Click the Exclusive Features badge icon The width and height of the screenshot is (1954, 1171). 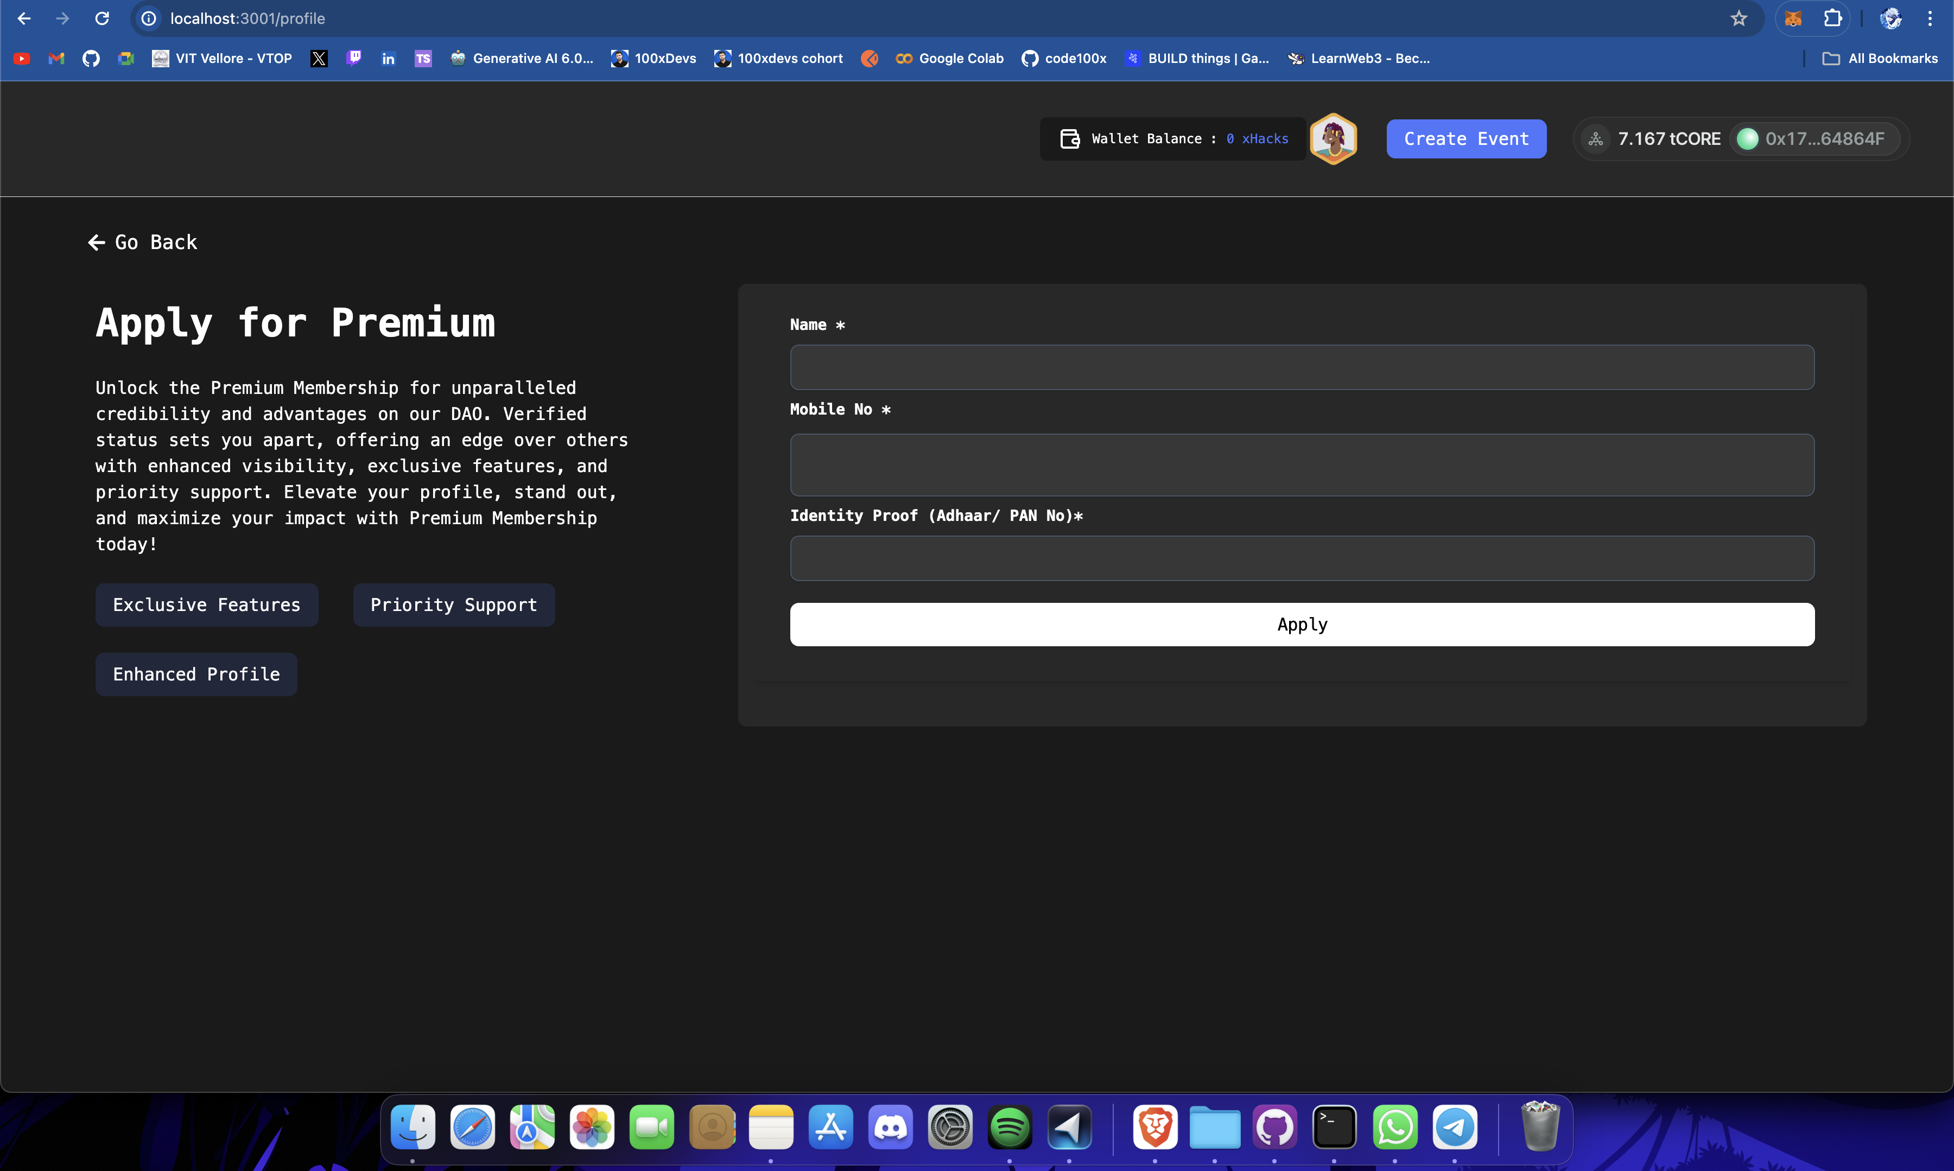[206, 603]
